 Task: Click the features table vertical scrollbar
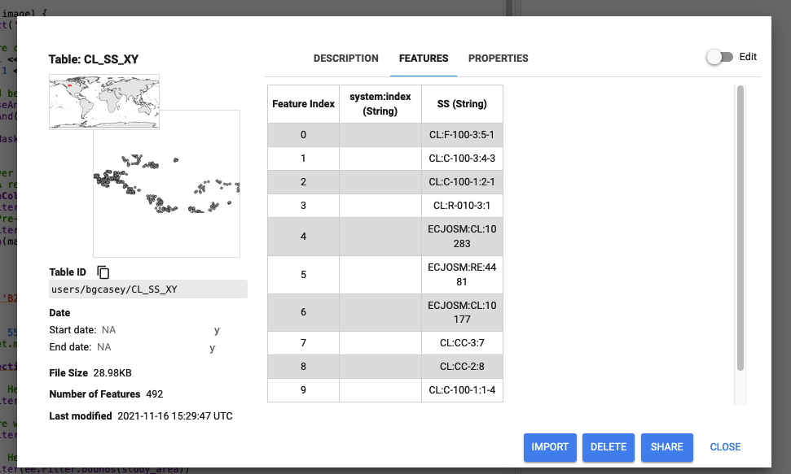point(740,228)
